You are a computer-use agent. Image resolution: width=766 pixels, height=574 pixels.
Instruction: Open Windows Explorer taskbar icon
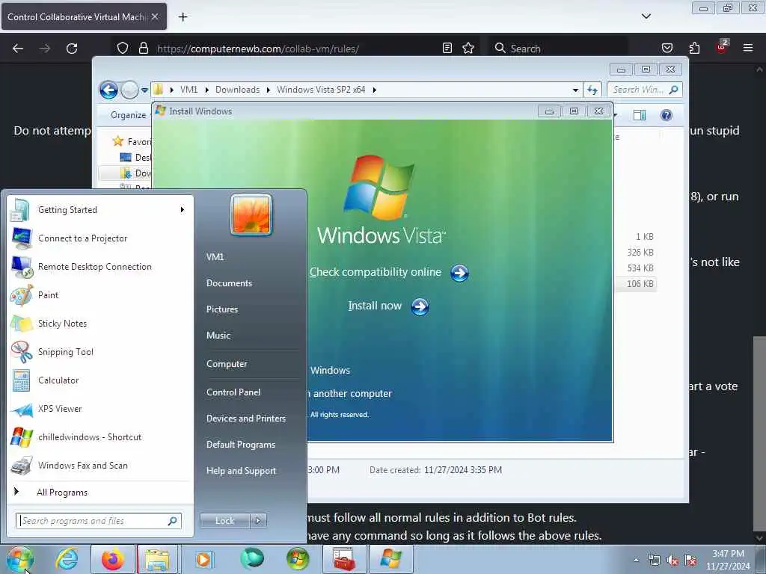click(x=157, y=559)
